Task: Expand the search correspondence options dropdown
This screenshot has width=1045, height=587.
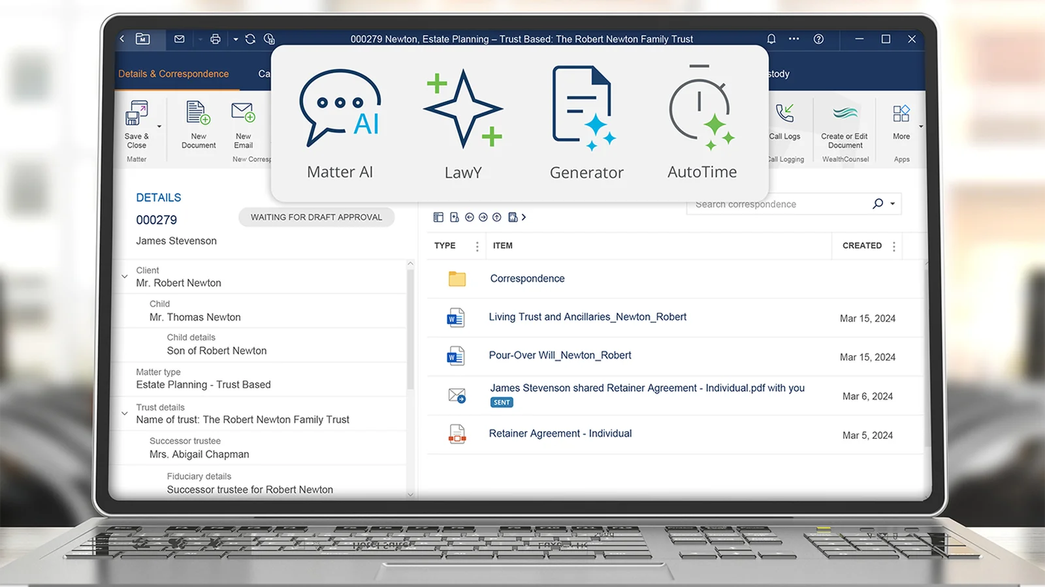Action: click(893, 203)
